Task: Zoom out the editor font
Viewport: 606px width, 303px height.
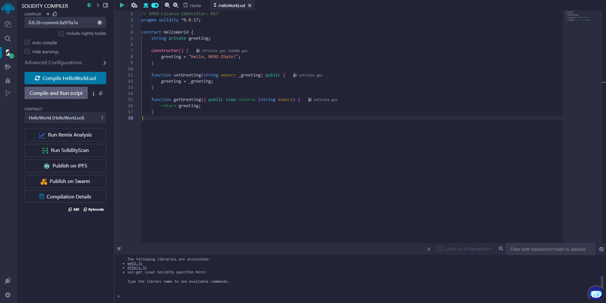Action: (x=167, y=5)
